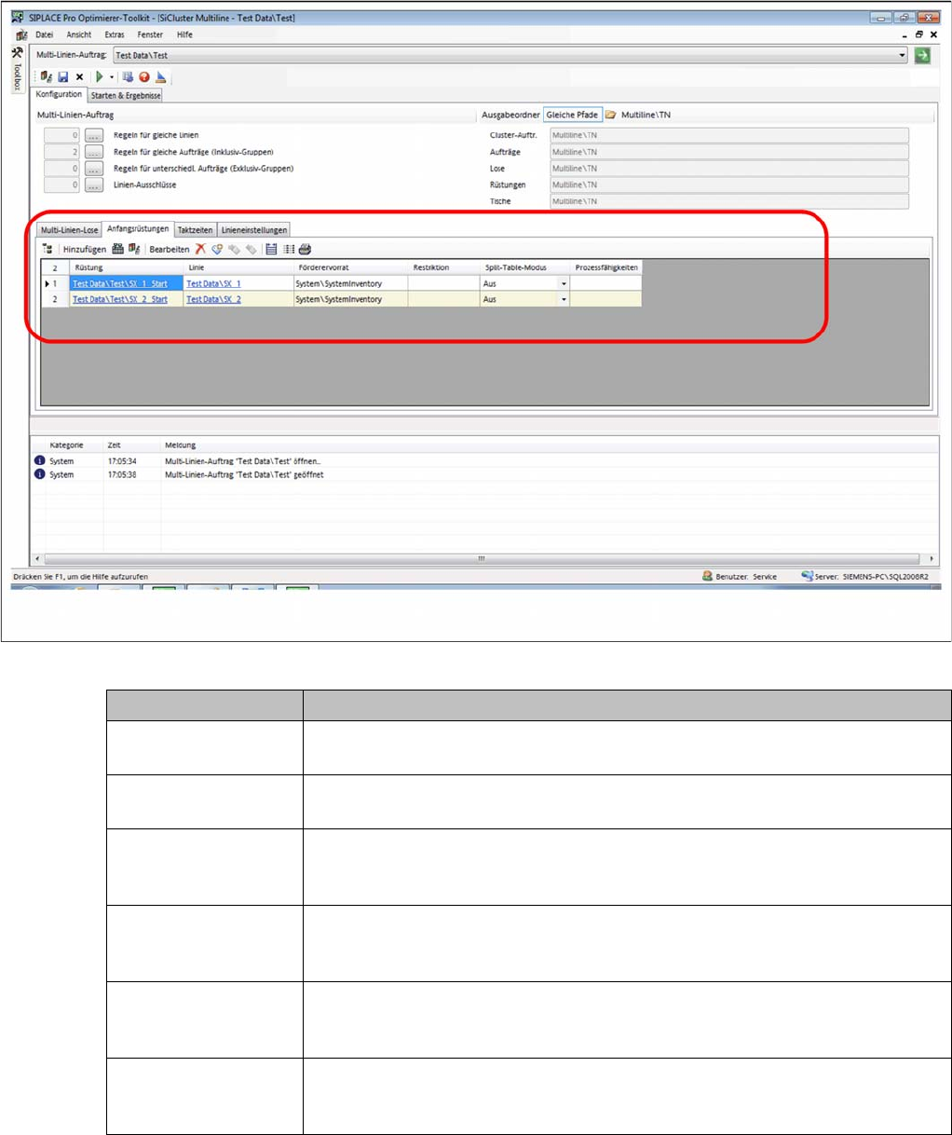Click the second greyed tag icon in setups toolbar
This screenshot has width=952, height=1135.
click(x=251, y=249)
